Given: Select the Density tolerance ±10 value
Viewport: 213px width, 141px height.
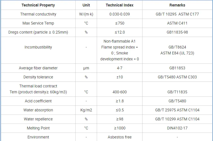Looking at the screenshot, I should 120,77.
